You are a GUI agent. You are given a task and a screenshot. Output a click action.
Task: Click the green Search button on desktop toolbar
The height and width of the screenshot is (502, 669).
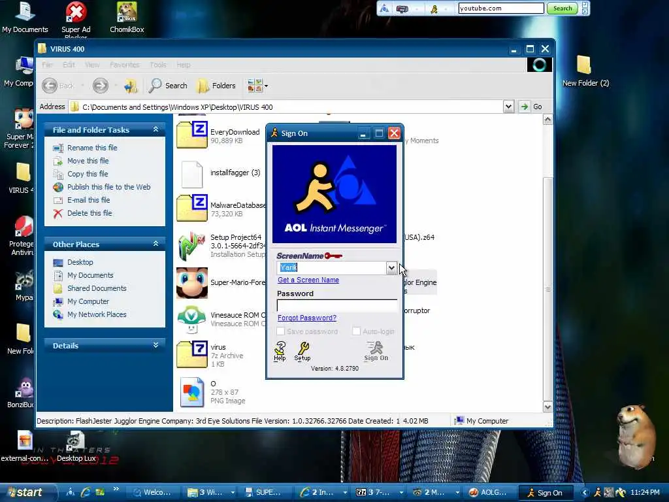(x=563, y=8)
